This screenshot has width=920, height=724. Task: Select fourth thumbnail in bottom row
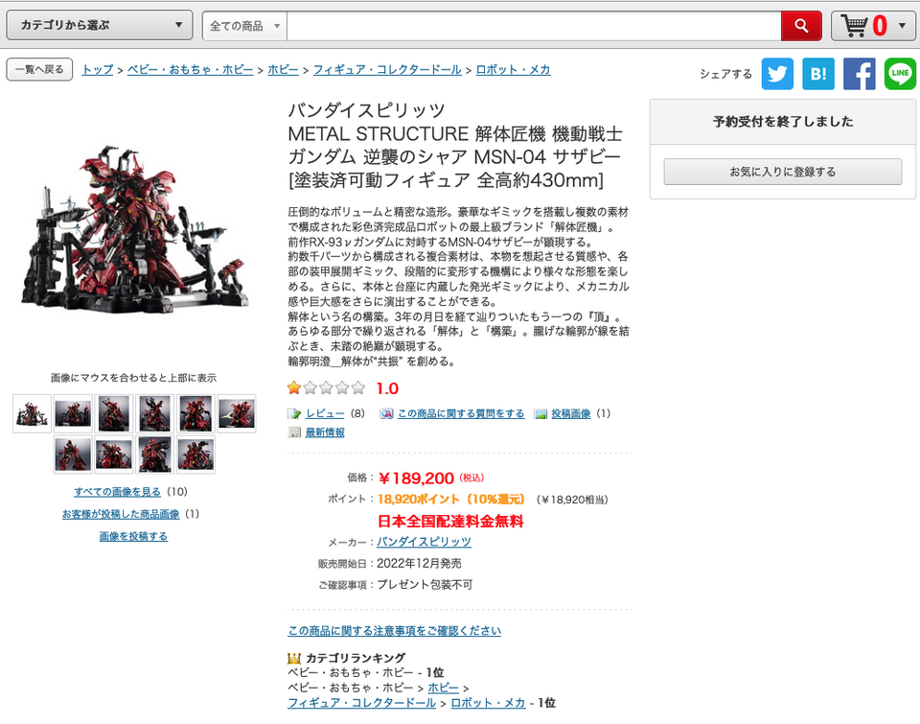click(x=195, y=455)
